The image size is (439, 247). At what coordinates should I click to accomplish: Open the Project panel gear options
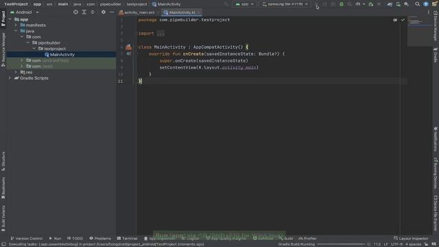104,12
